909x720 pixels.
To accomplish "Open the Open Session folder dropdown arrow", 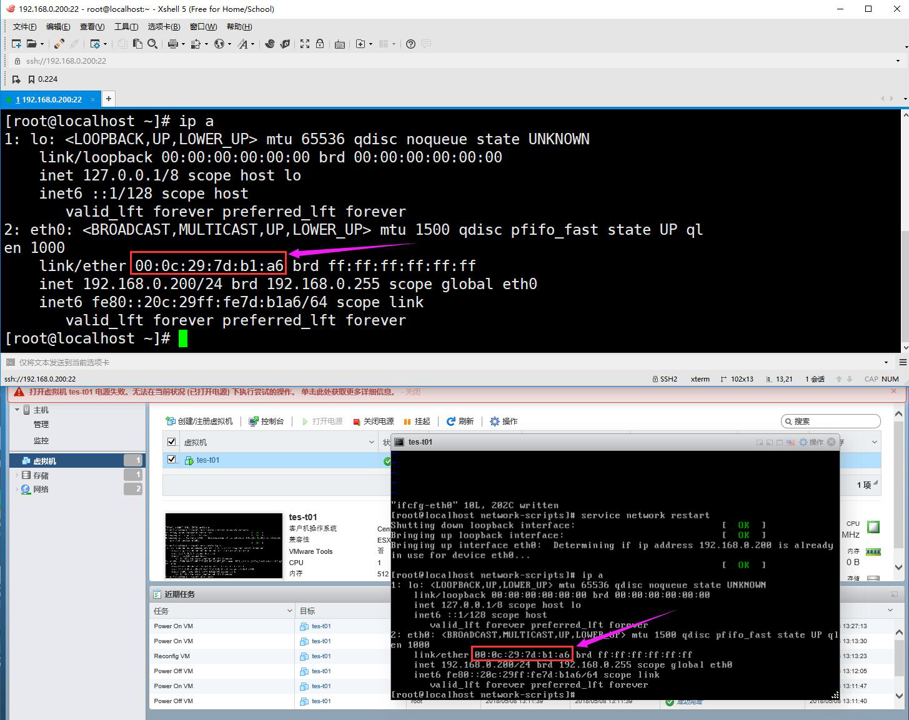I will click(x=42, y=44).
